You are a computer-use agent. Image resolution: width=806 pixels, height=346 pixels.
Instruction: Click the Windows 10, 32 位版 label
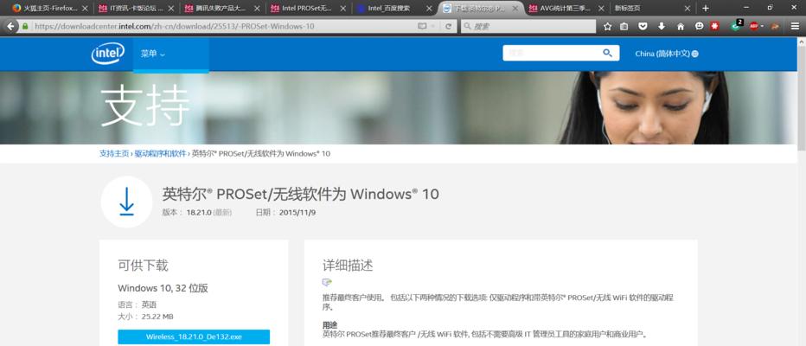(x=163, y=288)
